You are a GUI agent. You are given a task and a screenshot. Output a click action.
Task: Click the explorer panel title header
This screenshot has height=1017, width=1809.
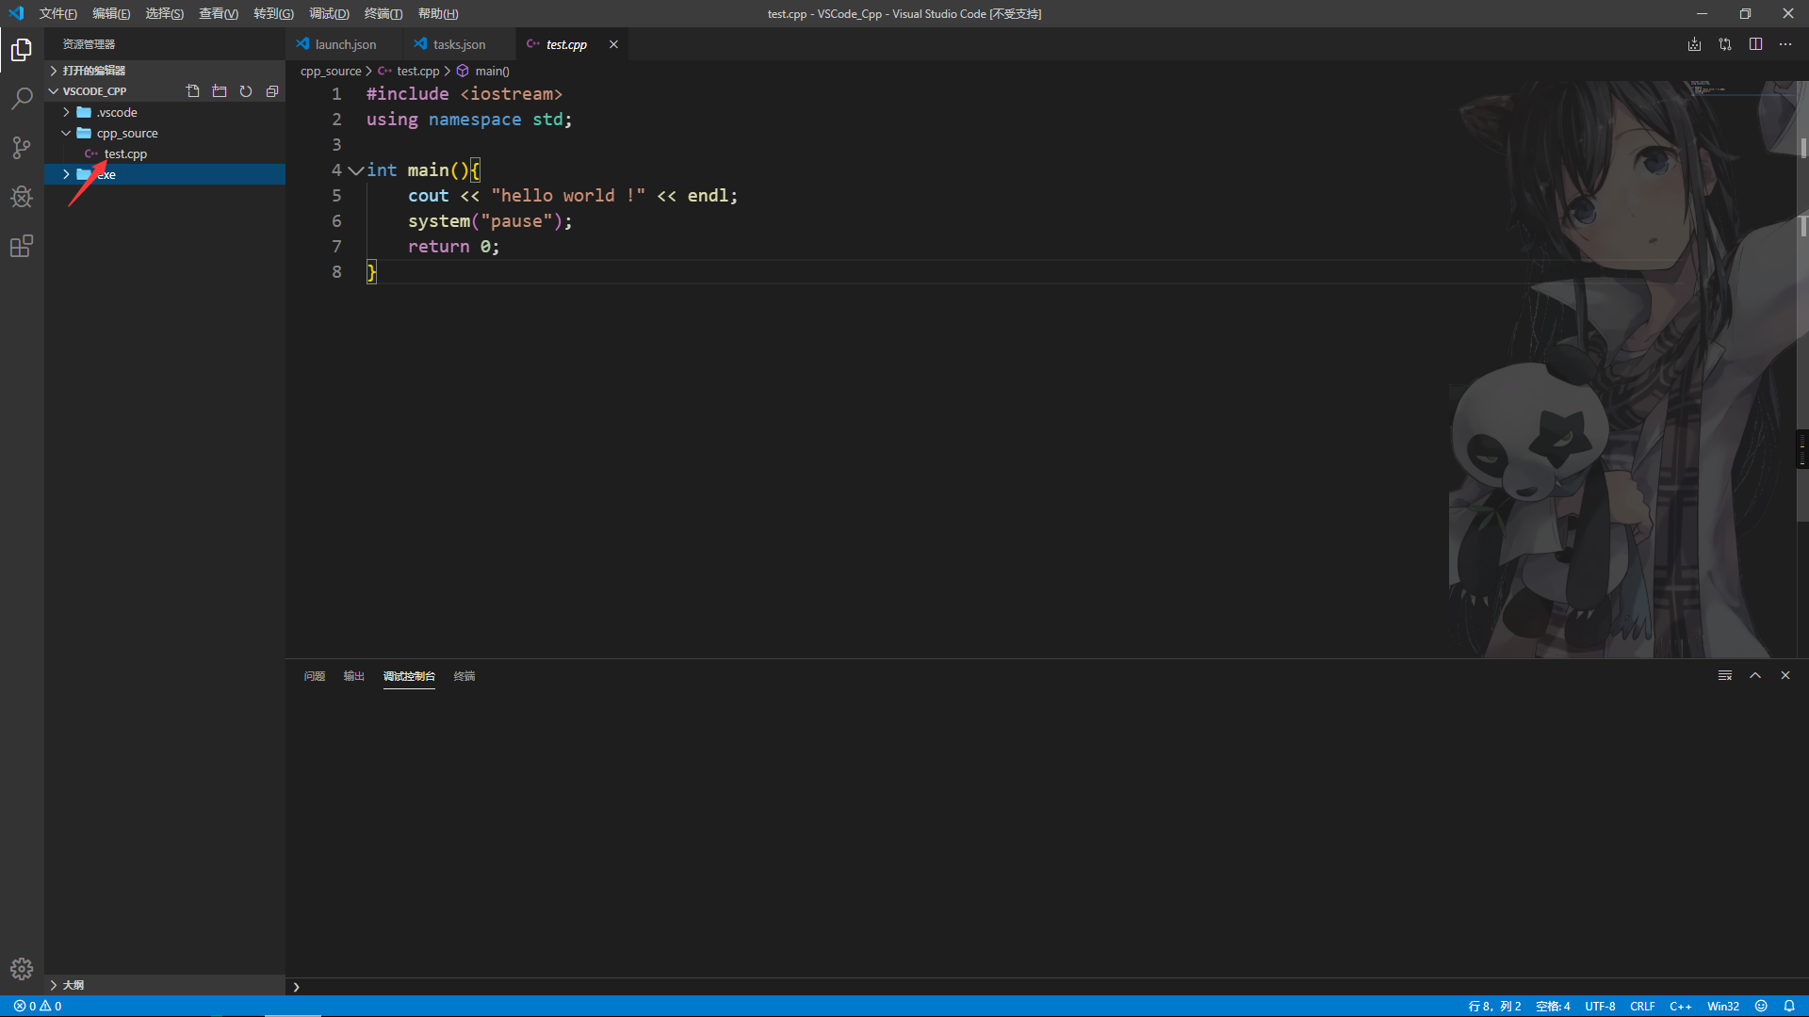[89, 44]
